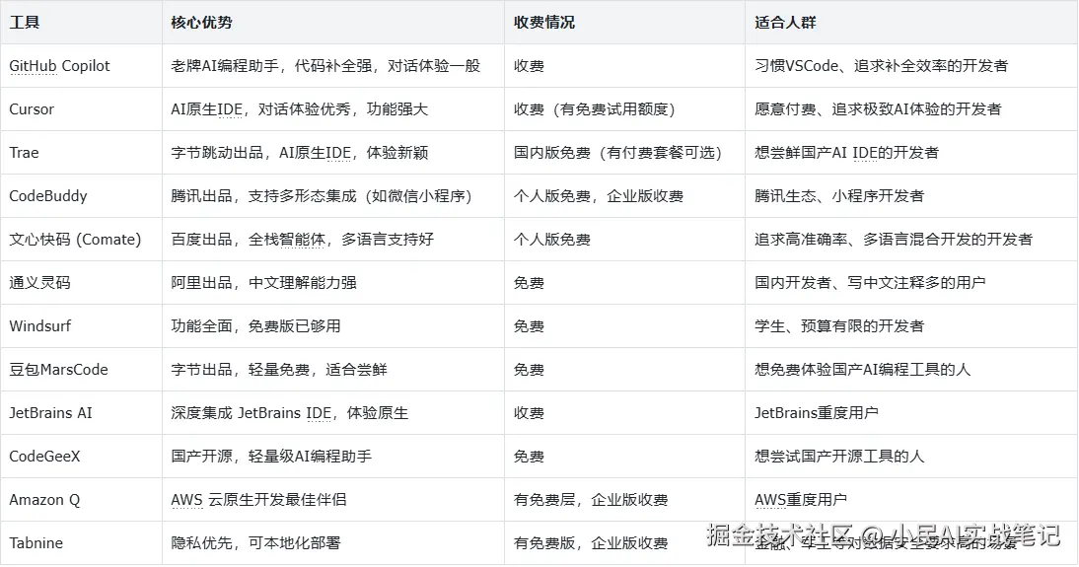Click 想免费体验国产AI编程工具的人 text

click(x=862, y=370)
